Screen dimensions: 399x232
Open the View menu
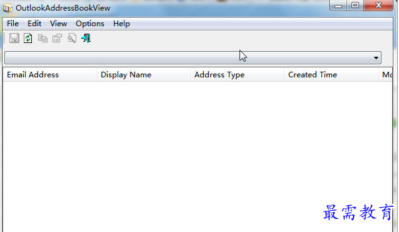point(59,24)
